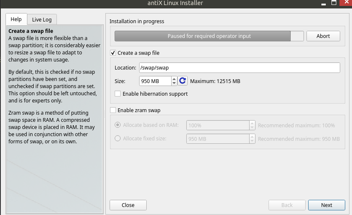Check Enable zram swap
The height and width of the screenshot is (215, 352).
pos(113,110)
